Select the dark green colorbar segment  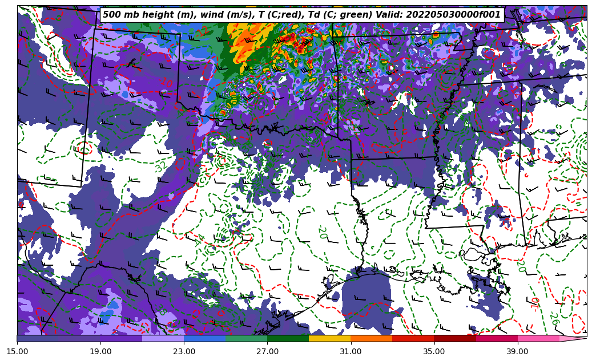[288, 339]
